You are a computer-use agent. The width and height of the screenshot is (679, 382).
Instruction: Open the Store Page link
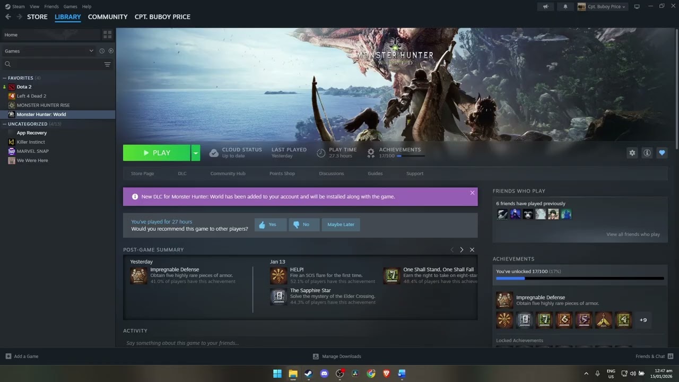click(x=142, y=173)
